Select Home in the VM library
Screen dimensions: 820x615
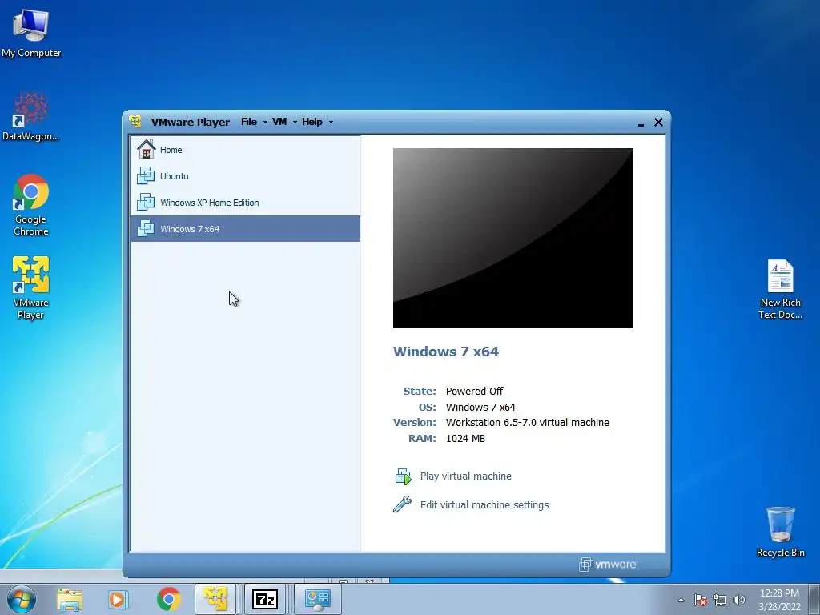click(245, 150)
